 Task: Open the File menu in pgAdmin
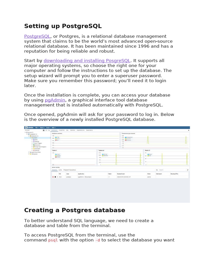tap(37, 128)
